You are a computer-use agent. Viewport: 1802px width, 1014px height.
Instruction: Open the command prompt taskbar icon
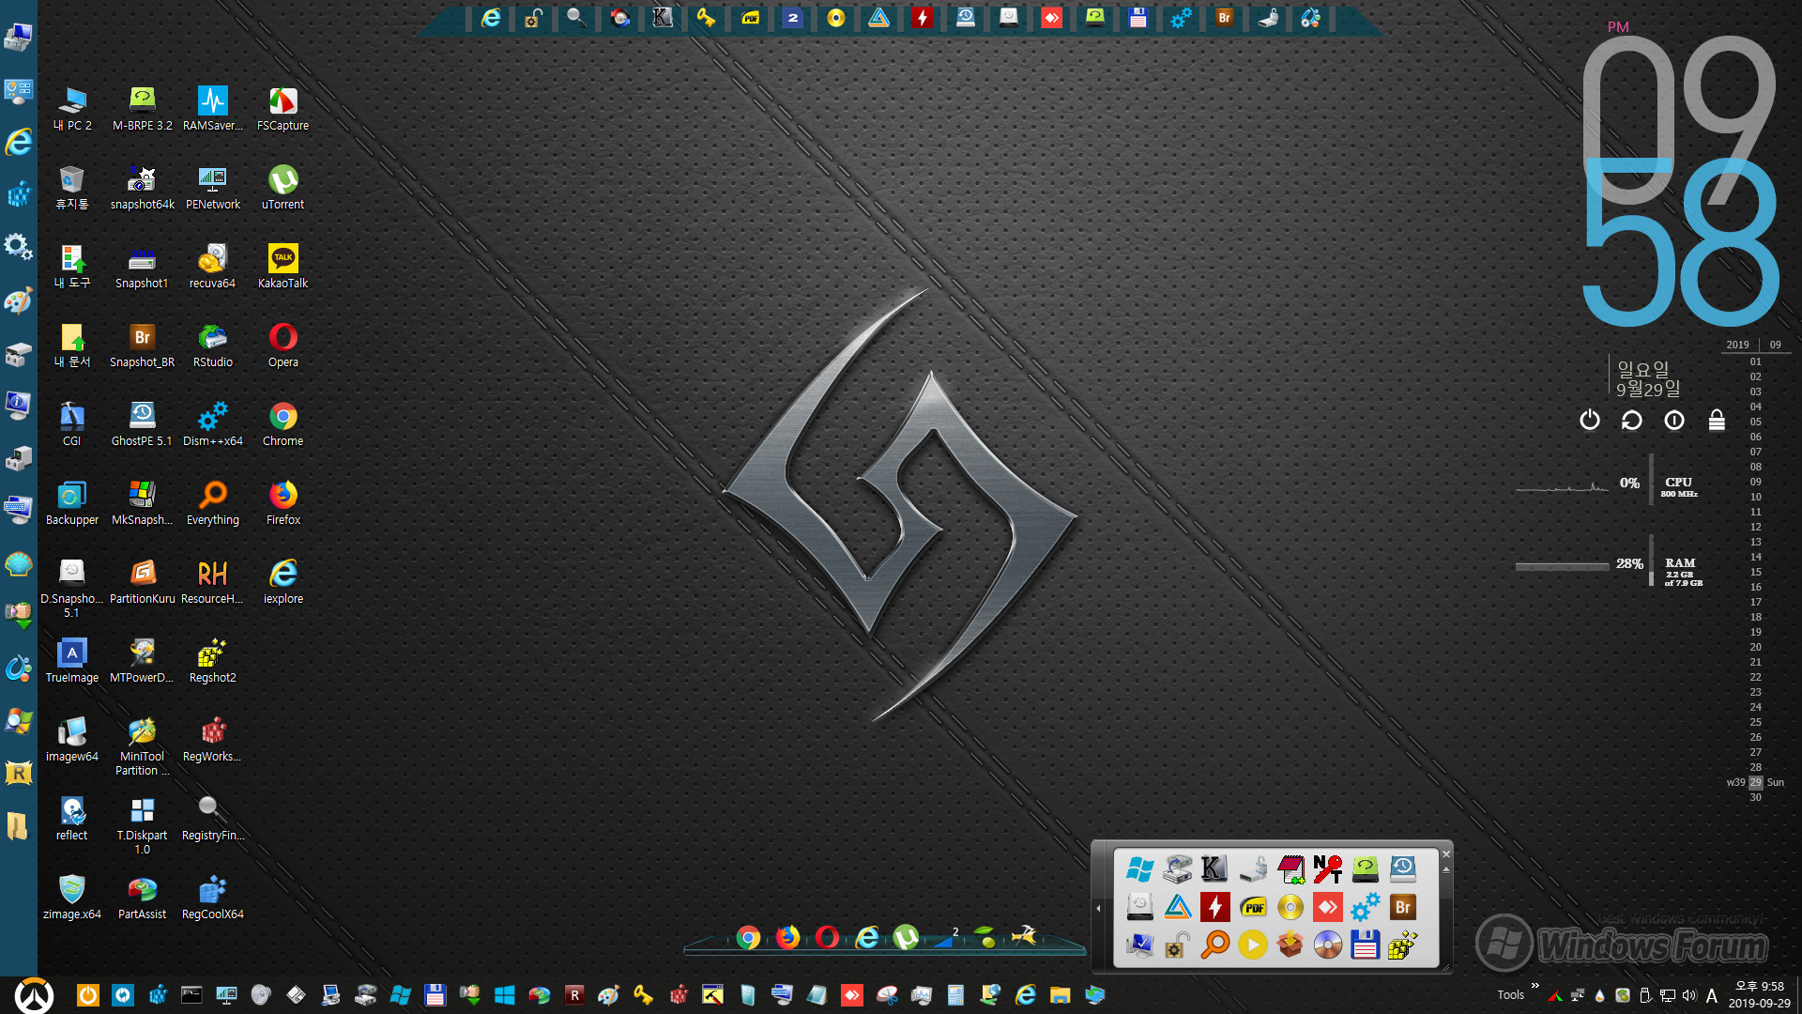(191, 995)
